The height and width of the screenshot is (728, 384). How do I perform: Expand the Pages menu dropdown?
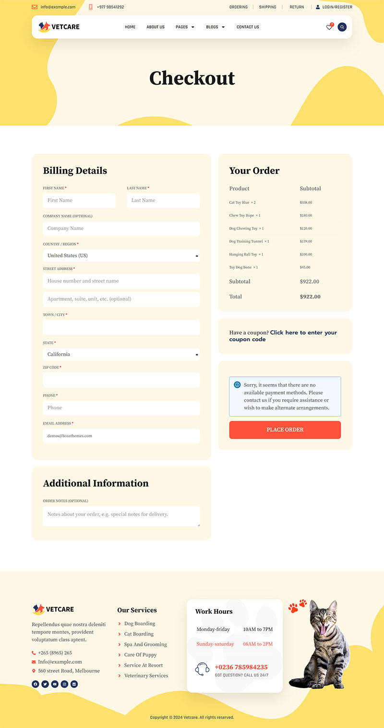coord(185,27)
